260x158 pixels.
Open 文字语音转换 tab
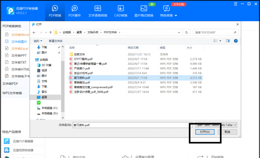98,11
